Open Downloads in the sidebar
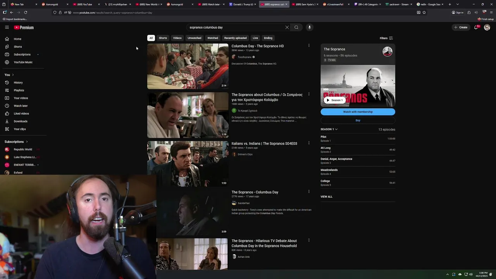This screenshot has width=496, height=279. coord(21,121)
